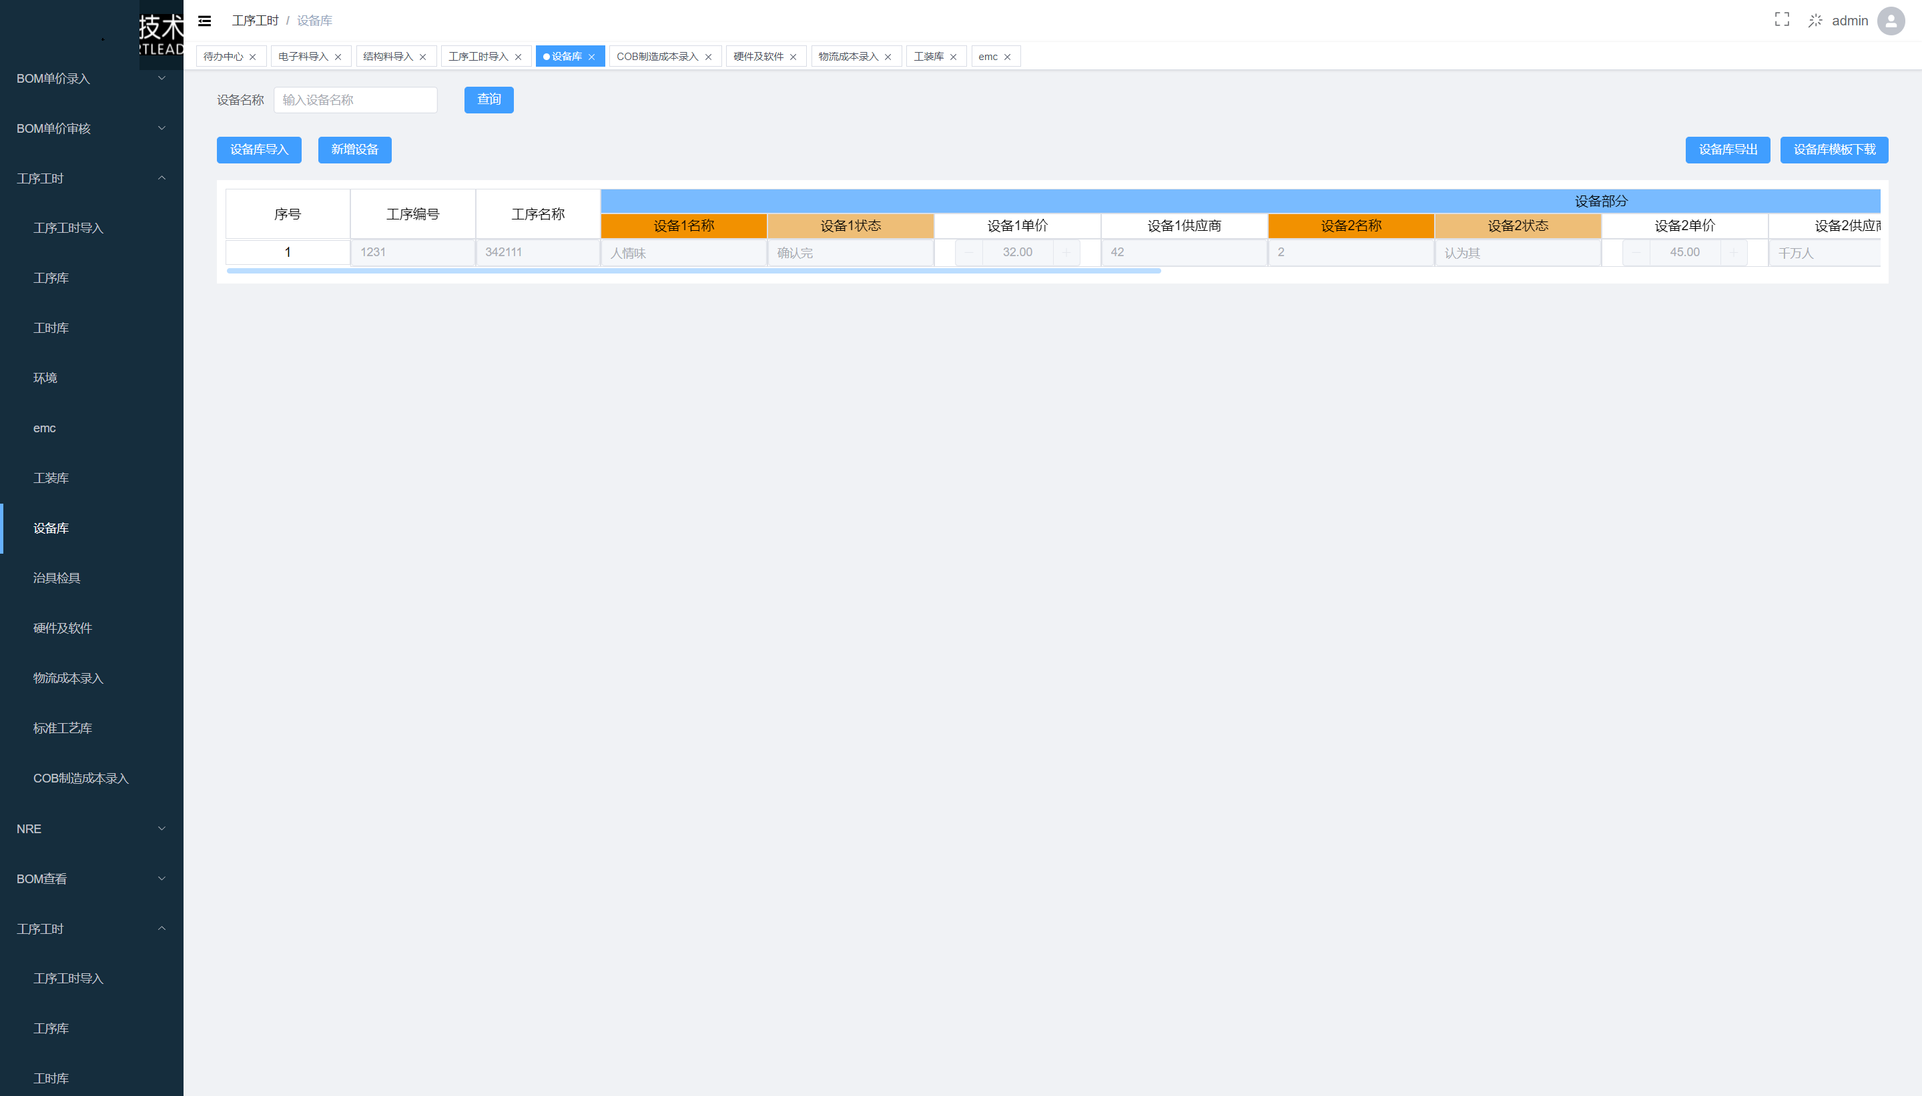This screenshot has height=1096, width=1922.
Task: Select 设备库 in the sidebar
Action: tap(91, 528)
